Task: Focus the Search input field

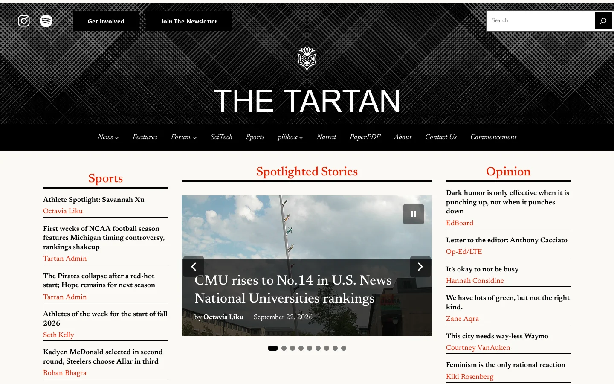Action: point(541,20)
